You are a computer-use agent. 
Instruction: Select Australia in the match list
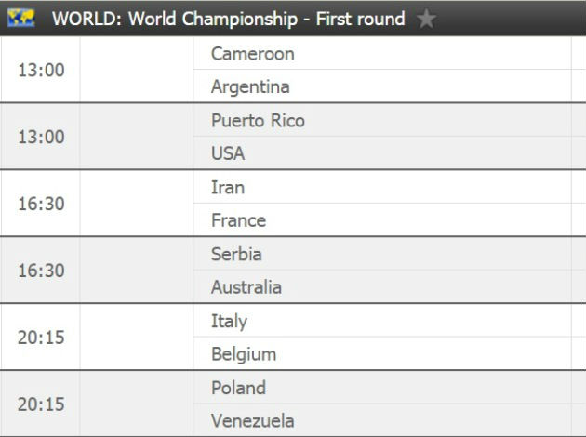point(246,288)
